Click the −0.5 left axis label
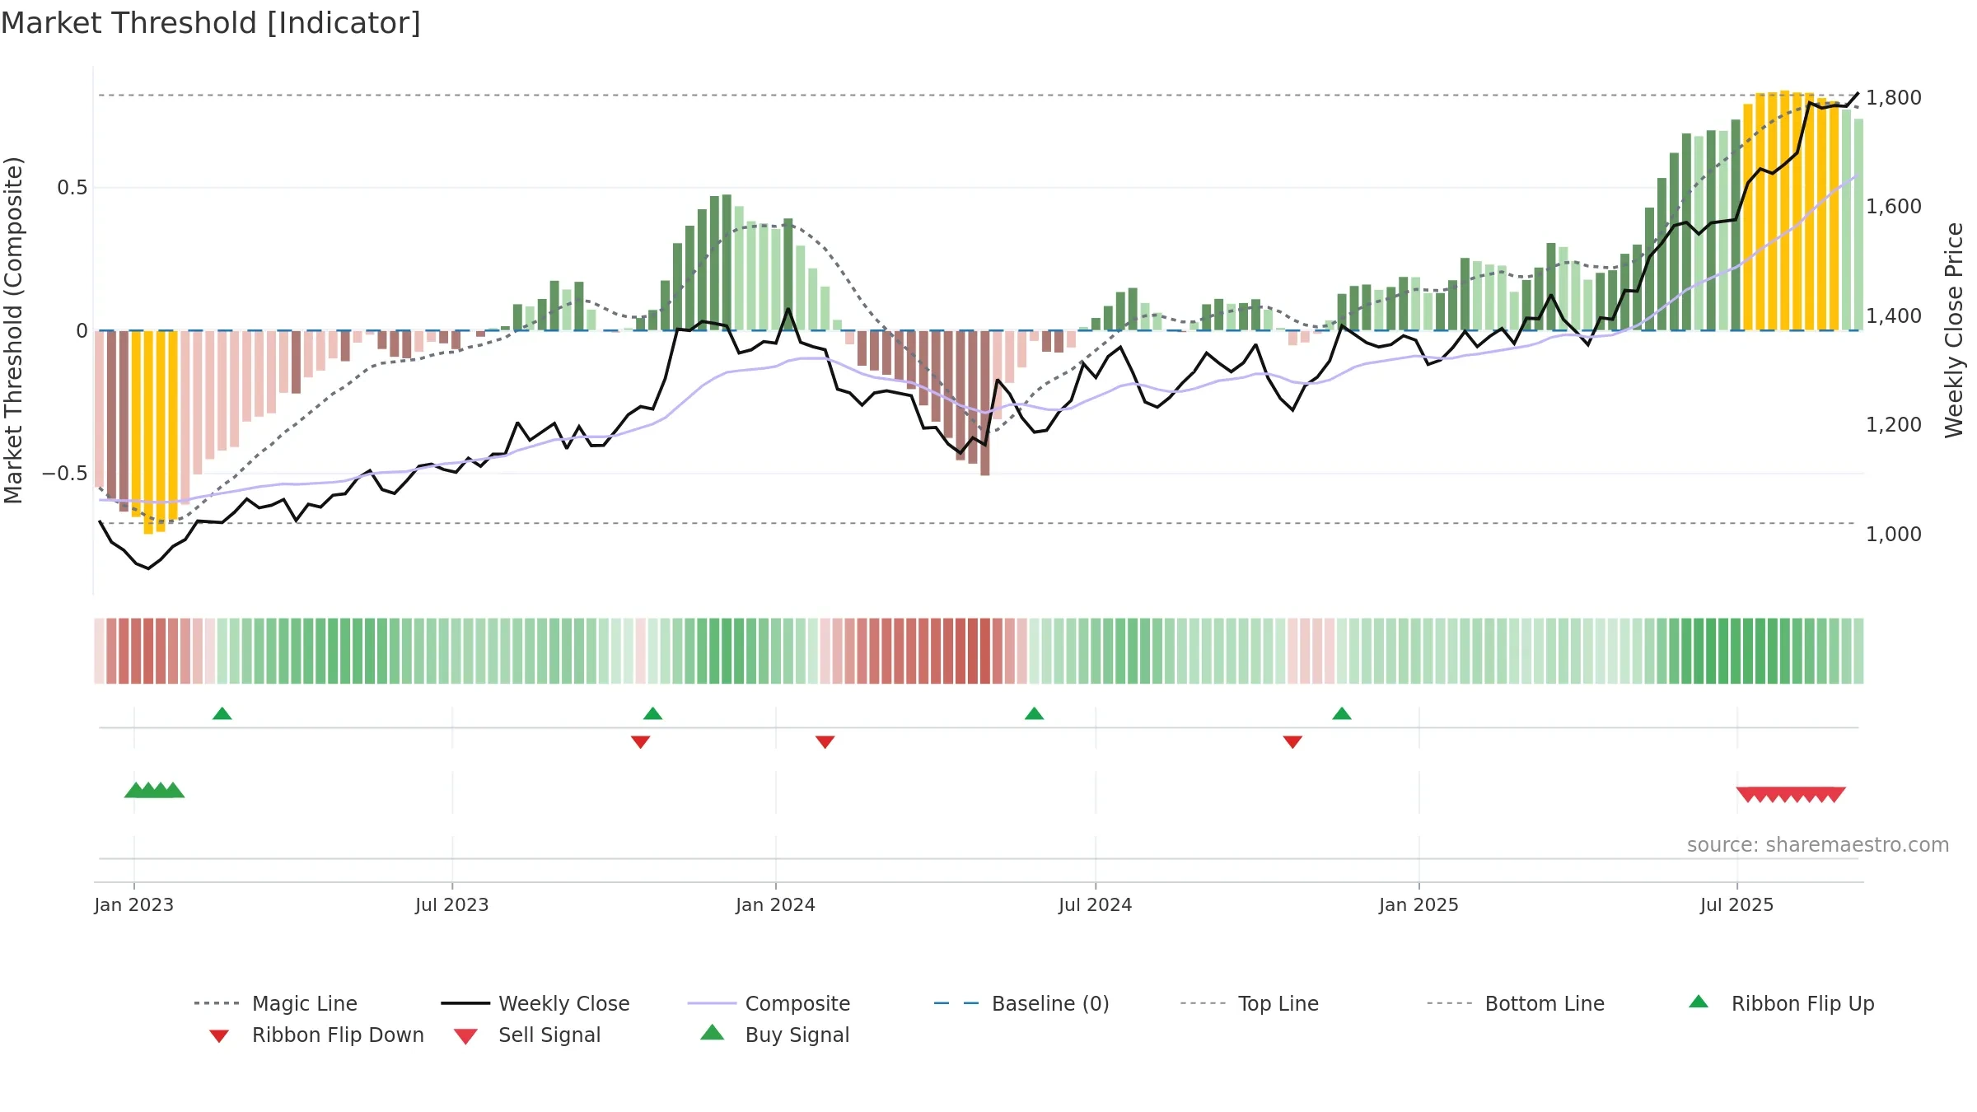The image size is (1977, 1112). (64, 474)
